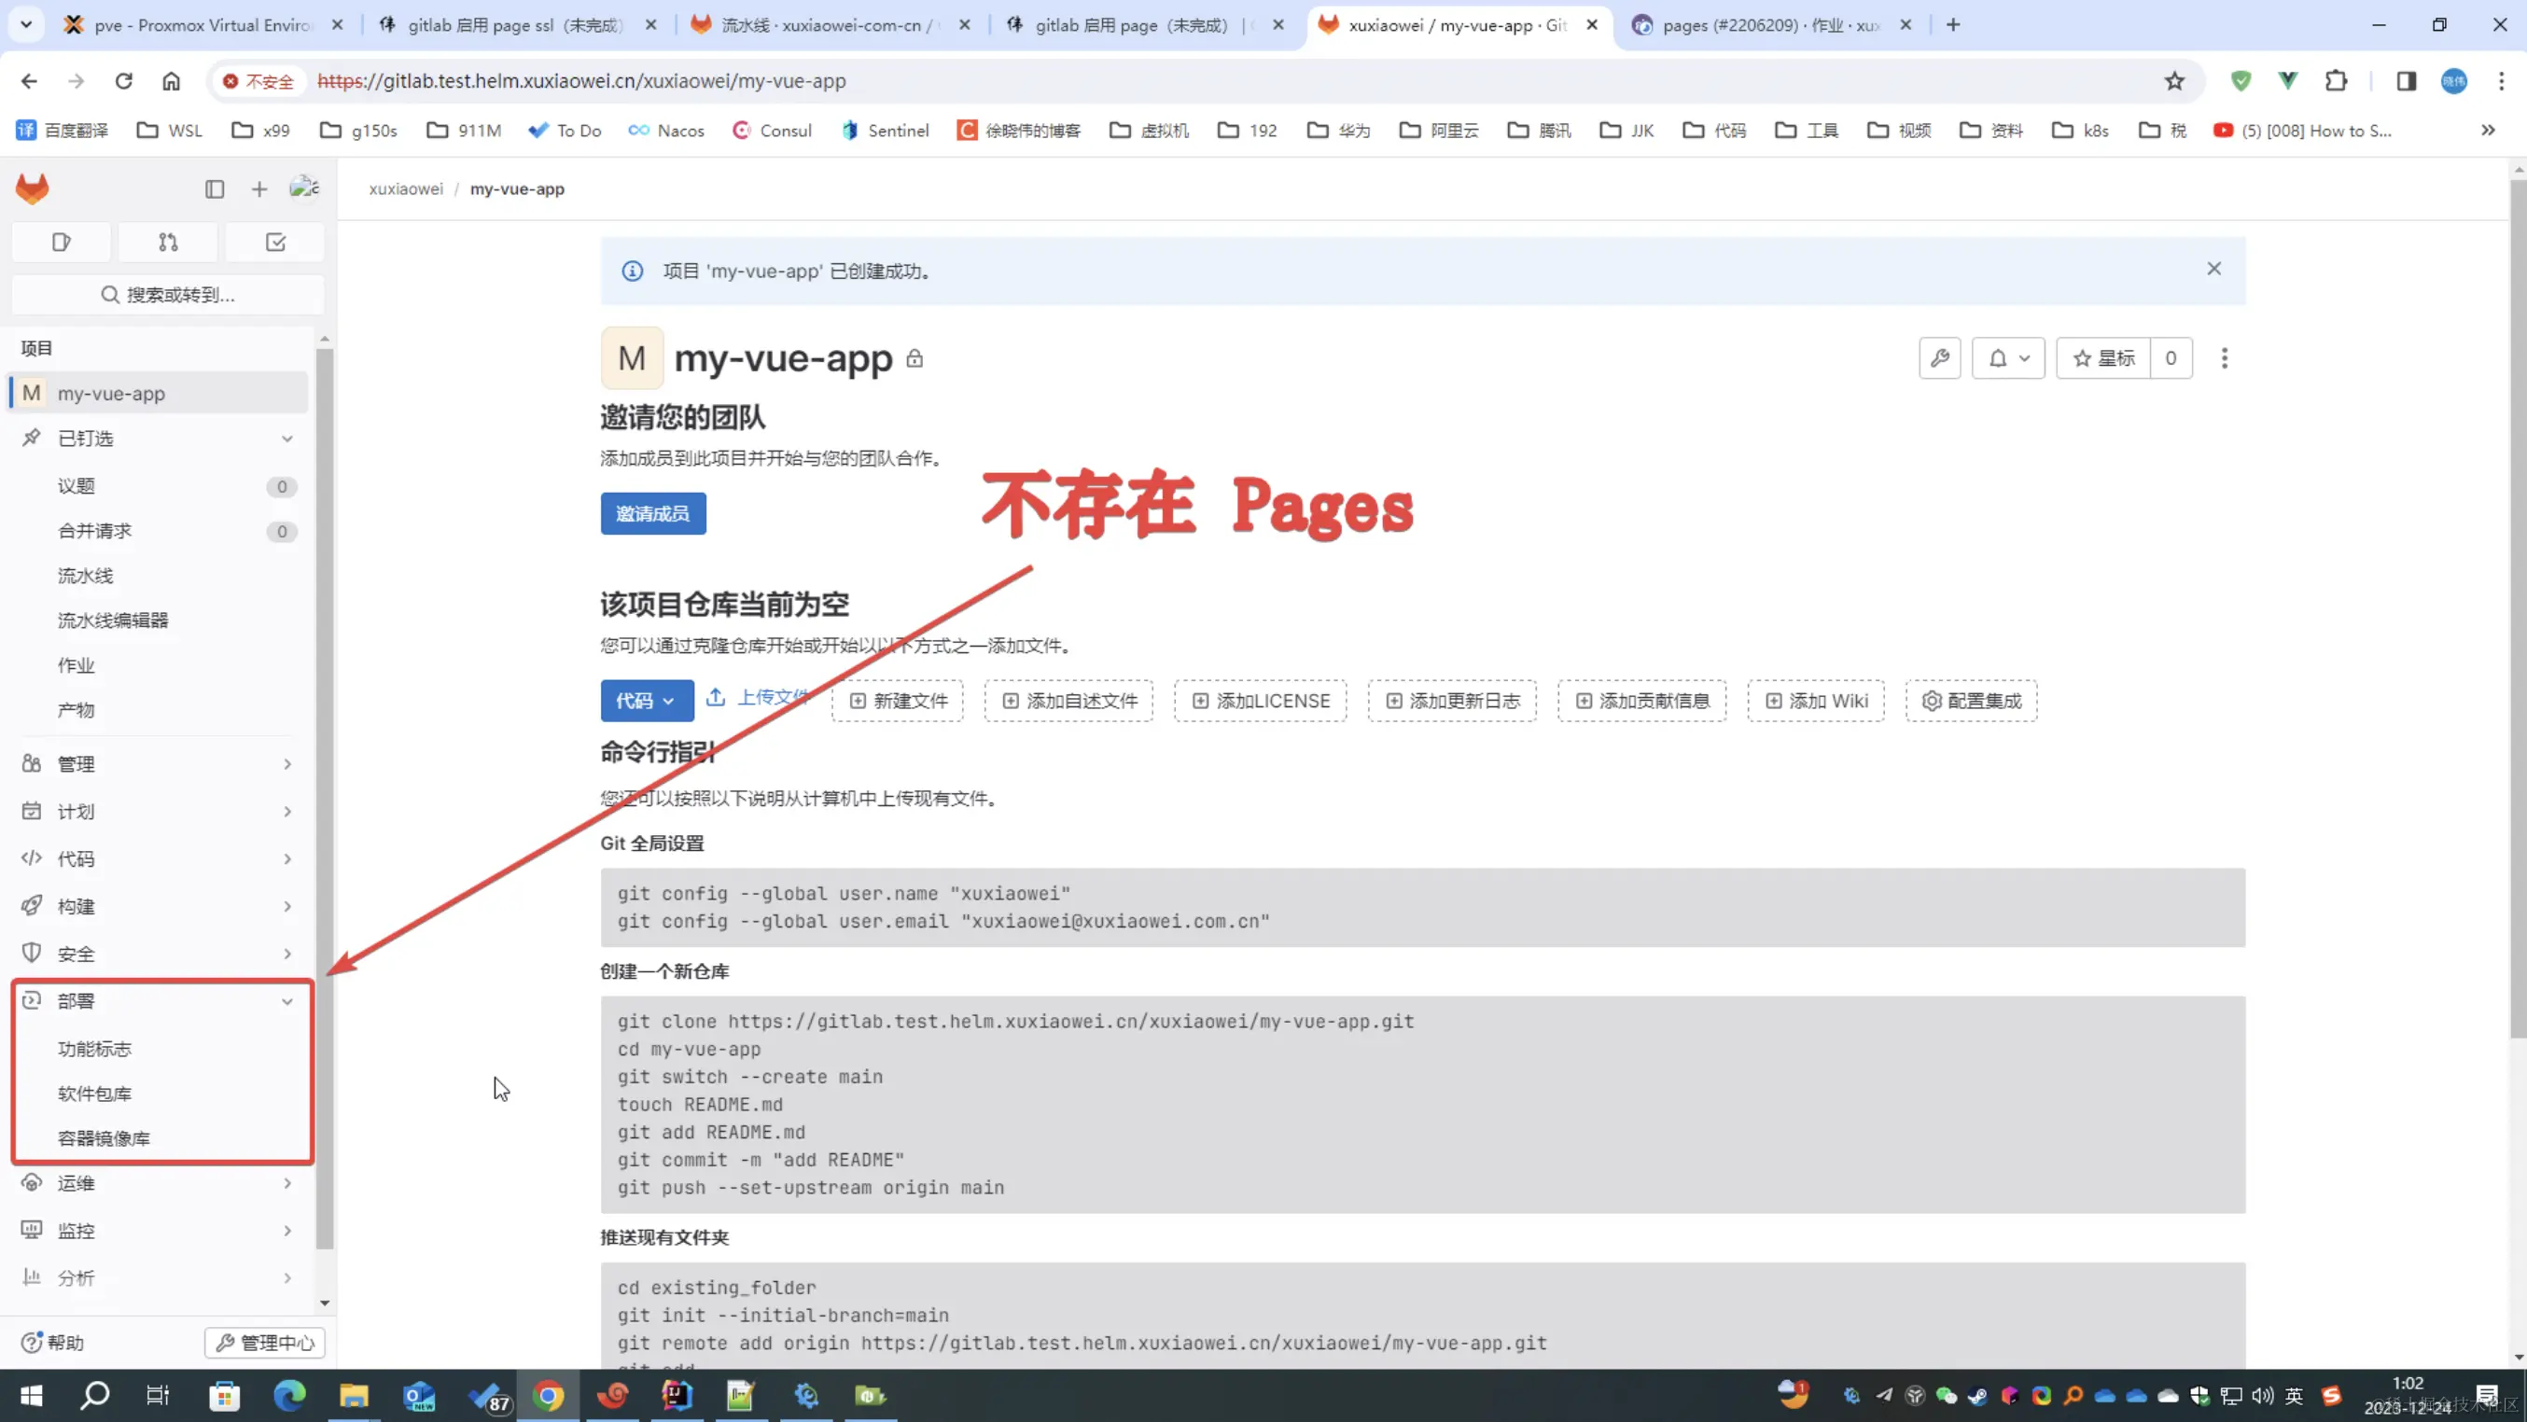The image size is (2527, 1422).
Task: Open 容器镜像库 under 部署
Action: [x=104, y=1138]
